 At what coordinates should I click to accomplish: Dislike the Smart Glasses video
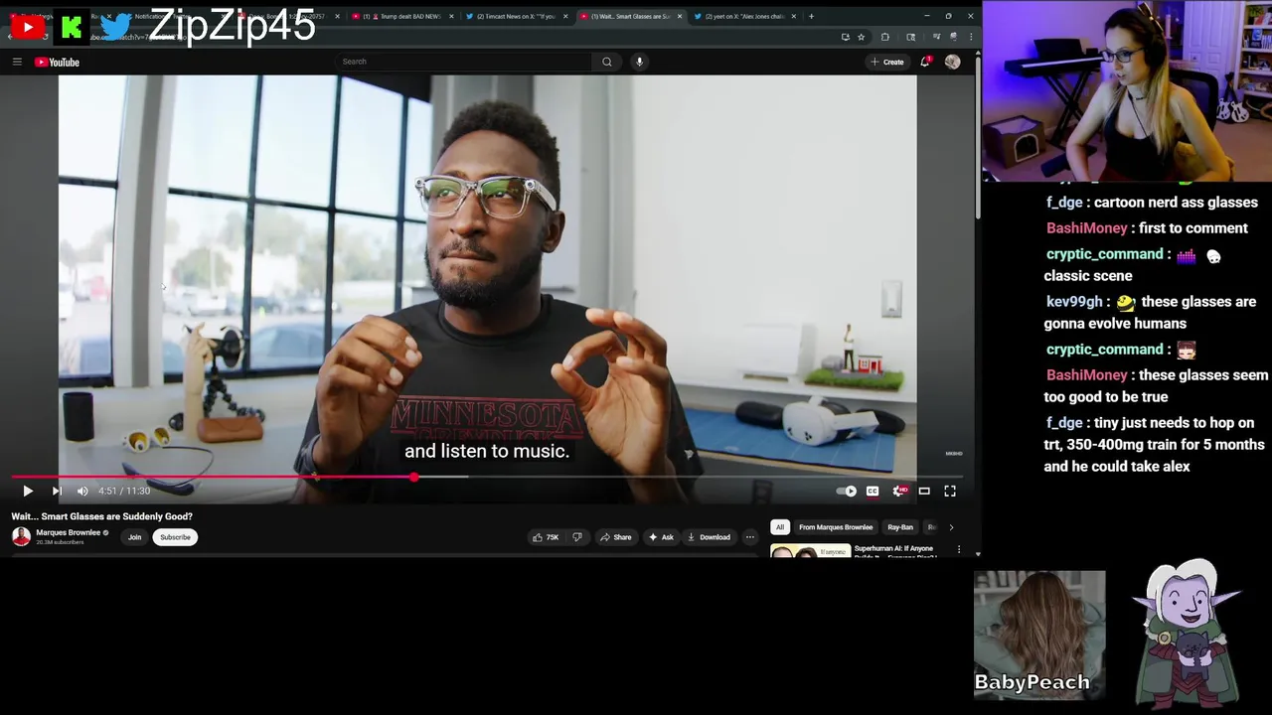[x=577, y=537]
